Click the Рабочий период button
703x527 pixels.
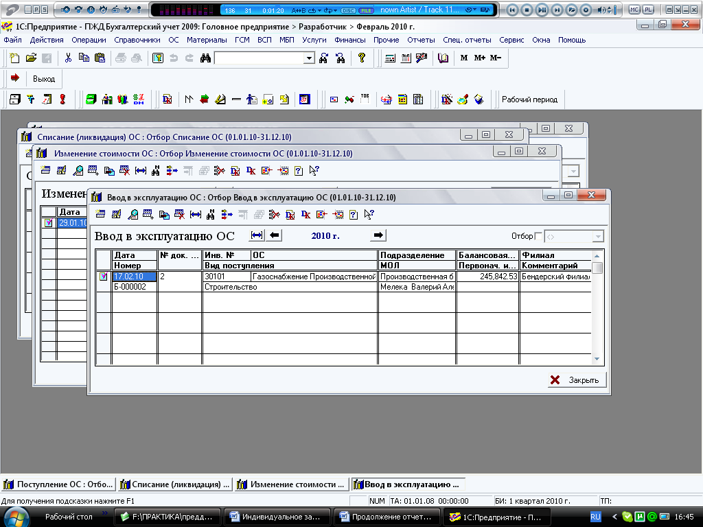click(x=529, y=99)
